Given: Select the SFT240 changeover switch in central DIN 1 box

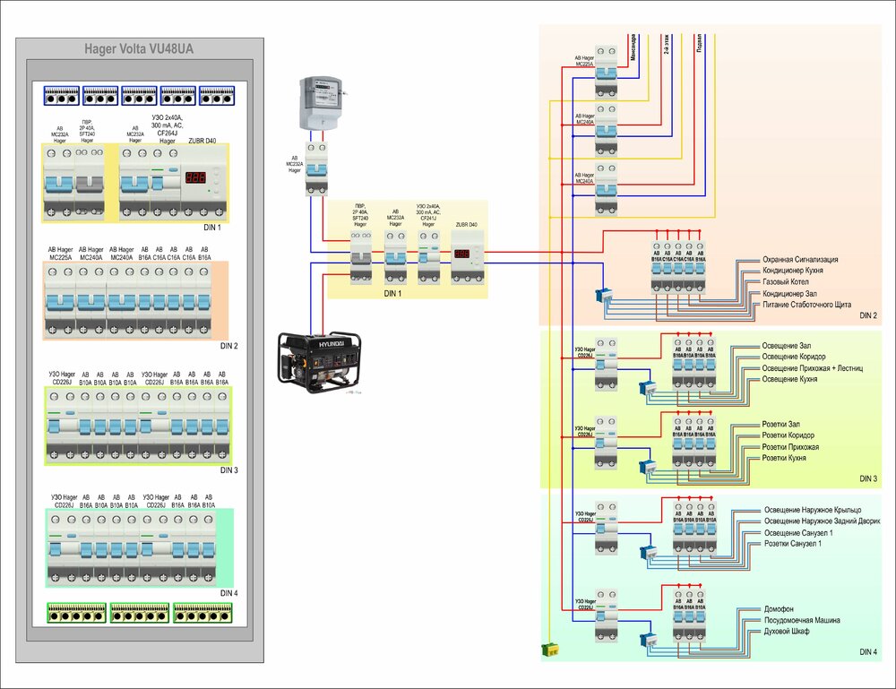Looking at the screenshot, I should tap(360, 257).
